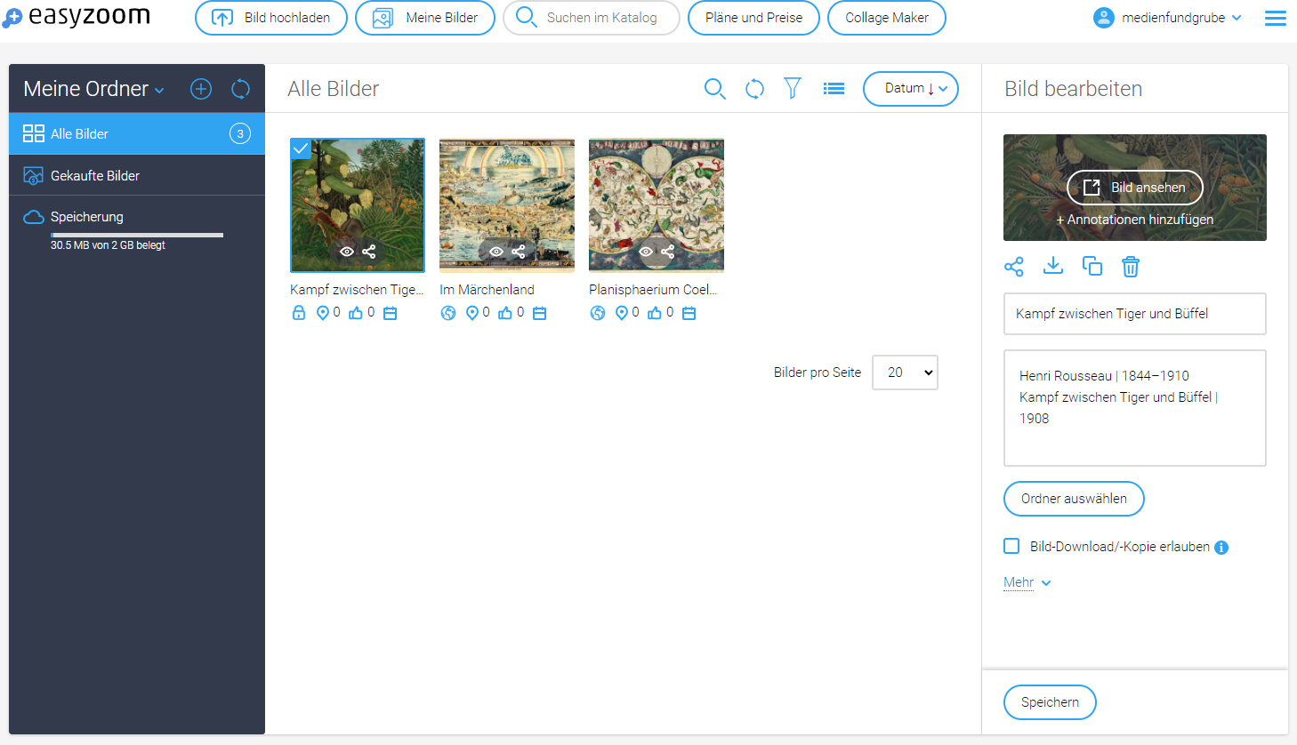Select Planisphaerium Coel thumbnail
This screenshot has width=1297, height=745.
[657, 204]
